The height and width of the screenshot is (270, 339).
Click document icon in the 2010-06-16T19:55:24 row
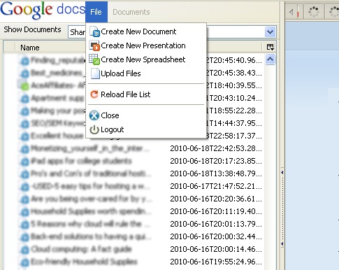click(x=24, y=262)
